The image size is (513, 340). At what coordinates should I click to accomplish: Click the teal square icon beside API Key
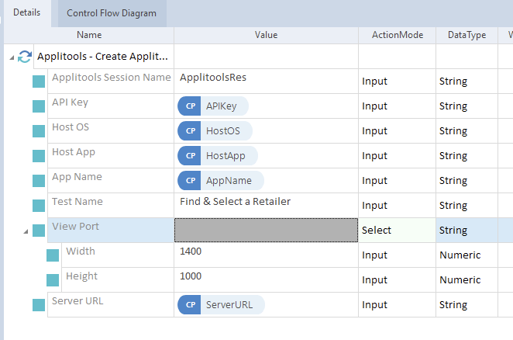click(39, 106)
